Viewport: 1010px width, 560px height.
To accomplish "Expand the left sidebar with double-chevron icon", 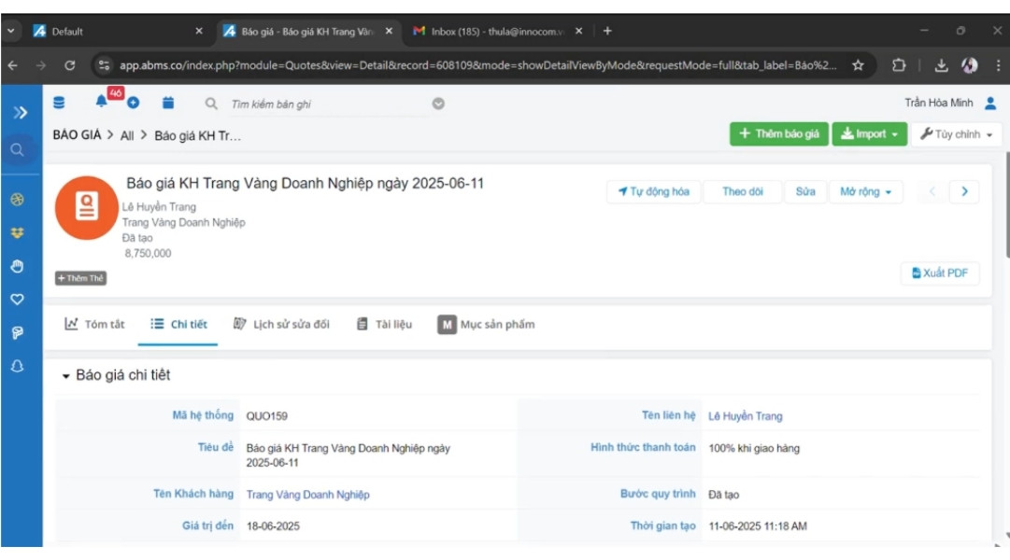I will (x=20, y=113).
